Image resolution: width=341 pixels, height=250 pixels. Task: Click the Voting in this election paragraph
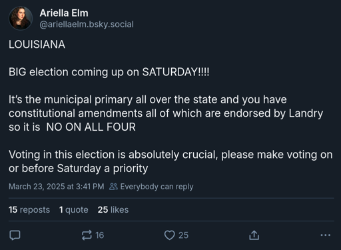(x=170, y=161)
